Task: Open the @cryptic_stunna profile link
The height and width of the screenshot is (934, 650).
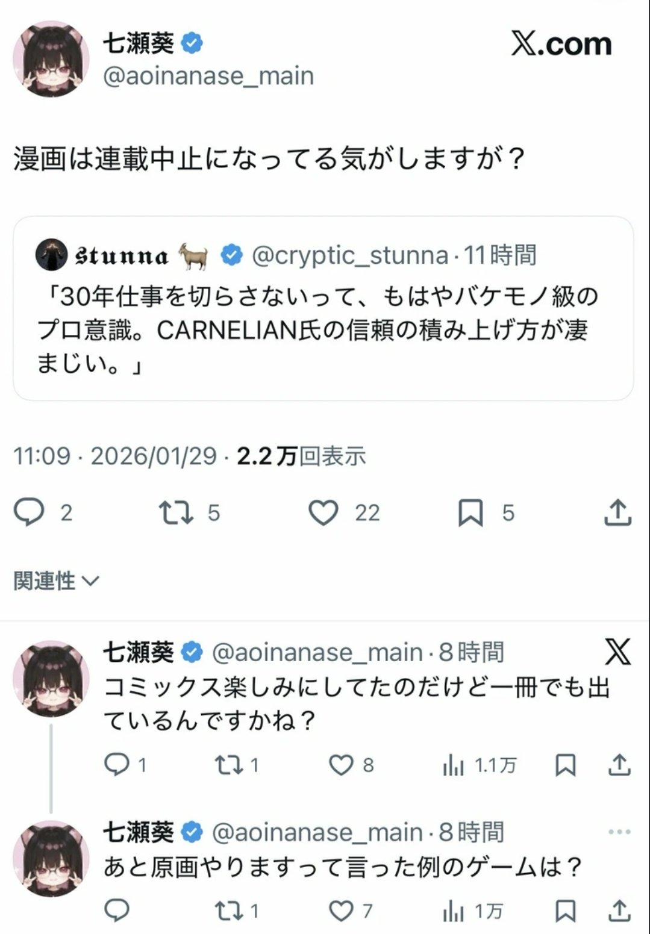Action: 349,255
